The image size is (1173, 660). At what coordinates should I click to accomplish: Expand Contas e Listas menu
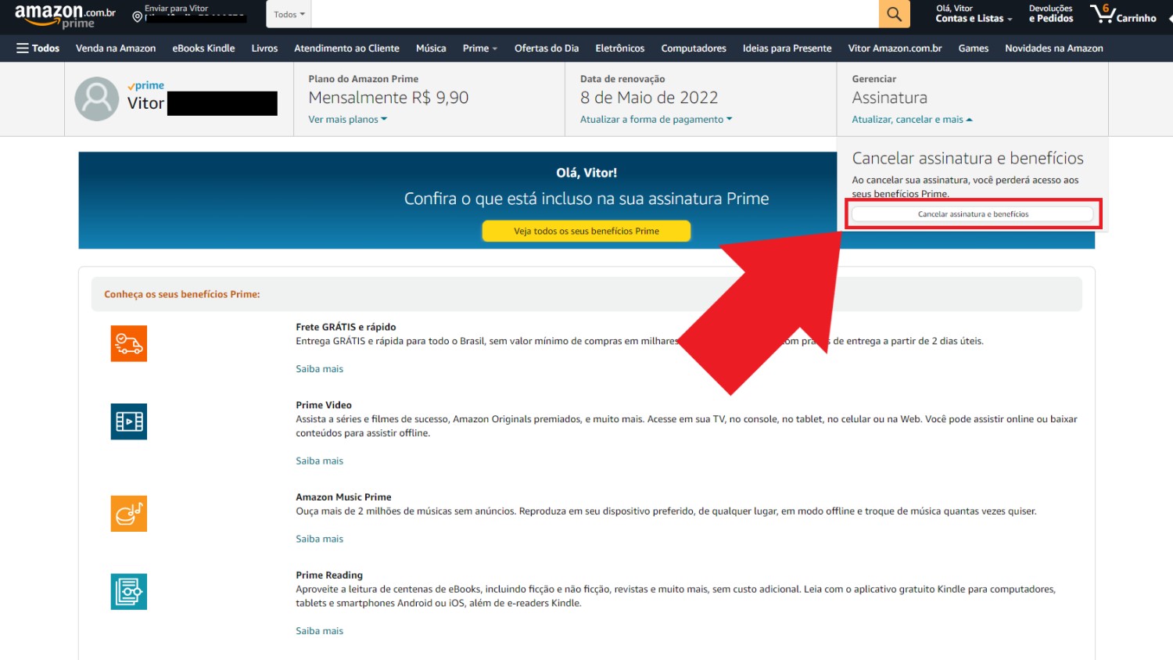(x=974, y=14)
